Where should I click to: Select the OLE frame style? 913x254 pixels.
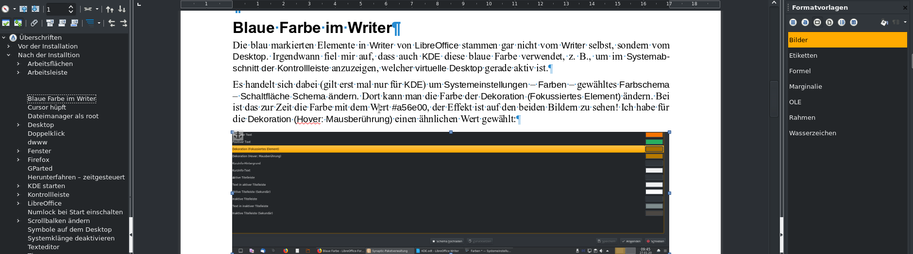[x=847, y=102]
